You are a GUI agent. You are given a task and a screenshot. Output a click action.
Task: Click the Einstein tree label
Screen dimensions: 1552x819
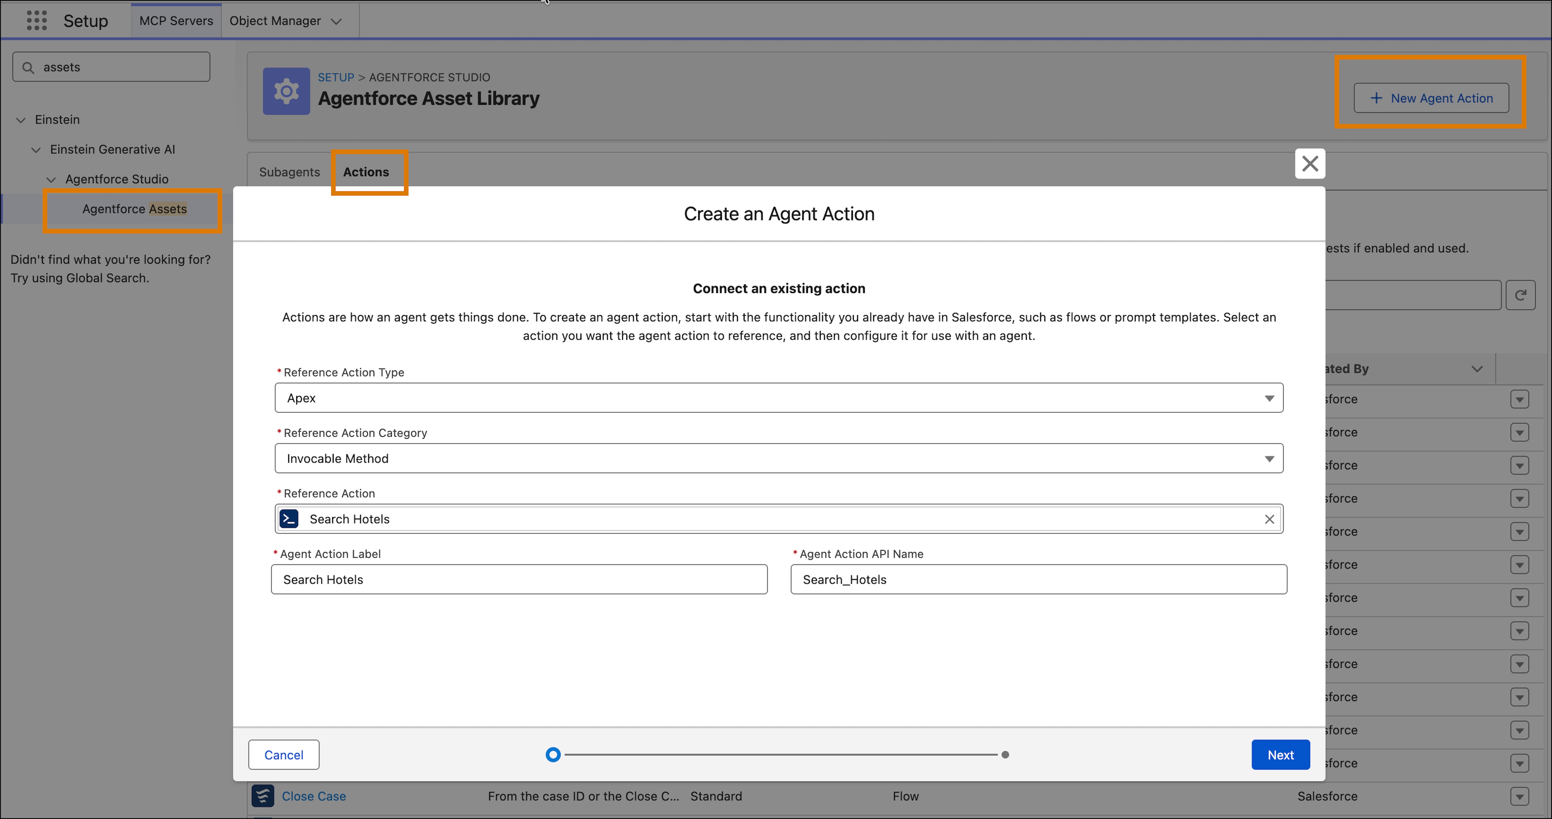pos(57,119)
